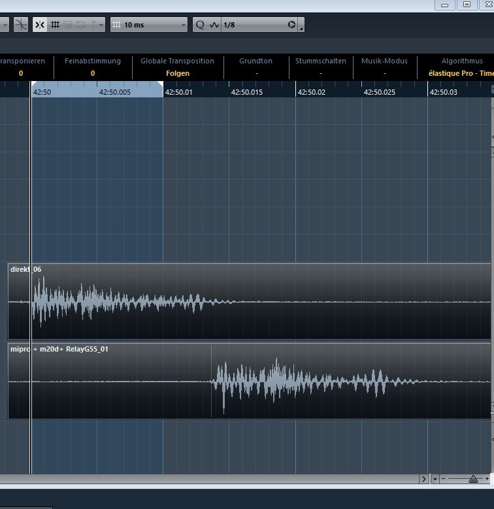The height and width of the screenshot is (509, 494).
Task: Toggle snap to zero crossing button
Action: (x=21, y=25)
